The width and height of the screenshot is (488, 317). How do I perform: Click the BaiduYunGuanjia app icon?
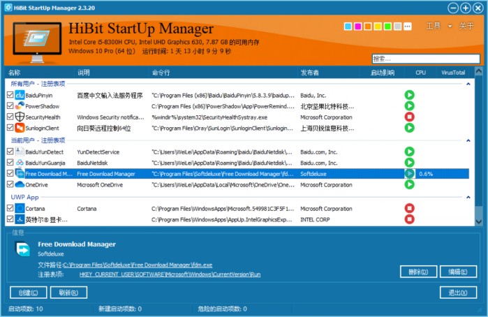point(20,163)
